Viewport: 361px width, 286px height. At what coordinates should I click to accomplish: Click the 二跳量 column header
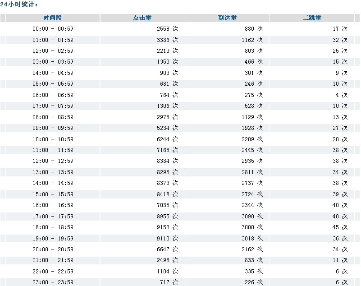[x=312, y=18]
